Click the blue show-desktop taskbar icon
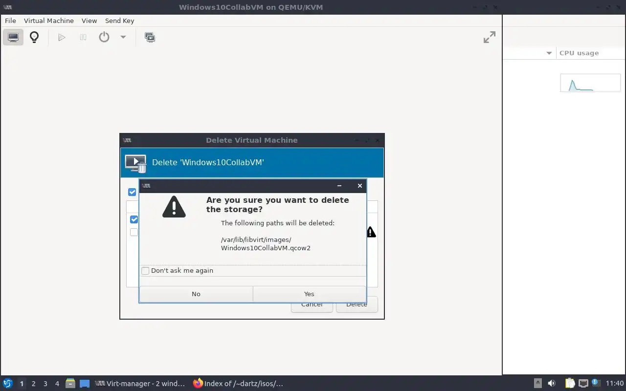This screenshot has width=626, height=391. coord(85,384)
